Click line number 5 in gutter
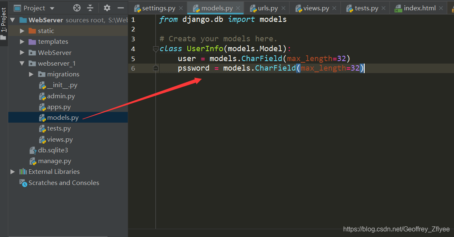The height and width of the screenshot is (237, 454). [133, 59]
